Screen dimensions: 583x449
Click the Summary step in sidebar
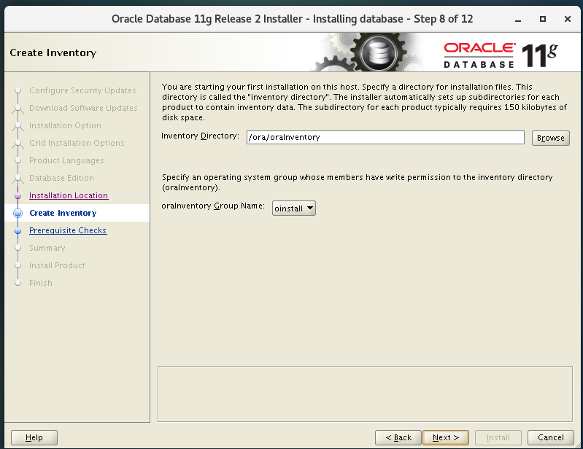click(47, 248)
